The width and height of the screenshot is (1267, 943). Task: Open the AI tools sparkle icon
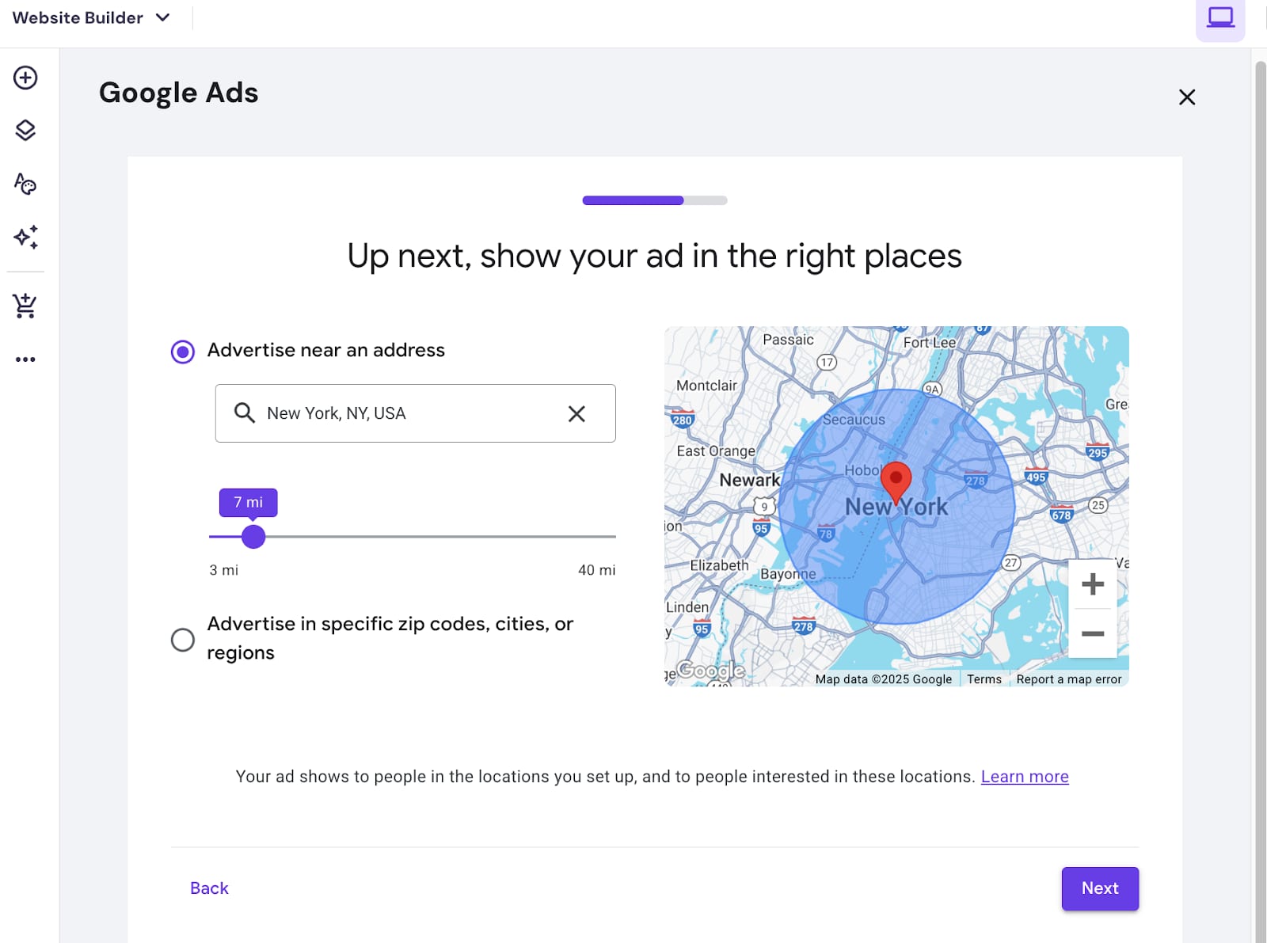pos(25,238)
